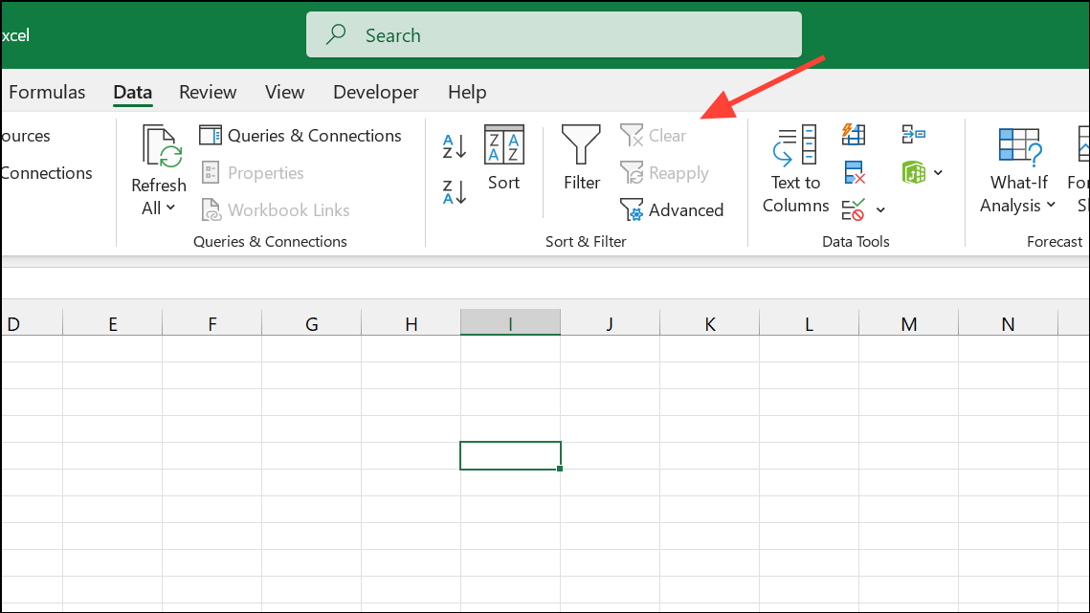The height and width of the screenshot is (613, 1090).
Task: Click the Data Validation icon
Action: pyautogui.click(x=854, y=209)
